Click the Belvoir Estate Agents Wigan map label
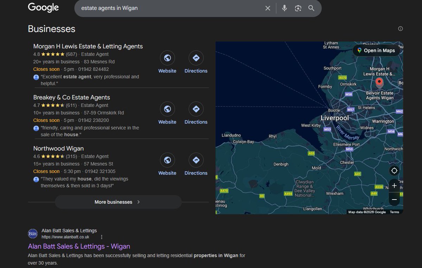 coord(380,96)
